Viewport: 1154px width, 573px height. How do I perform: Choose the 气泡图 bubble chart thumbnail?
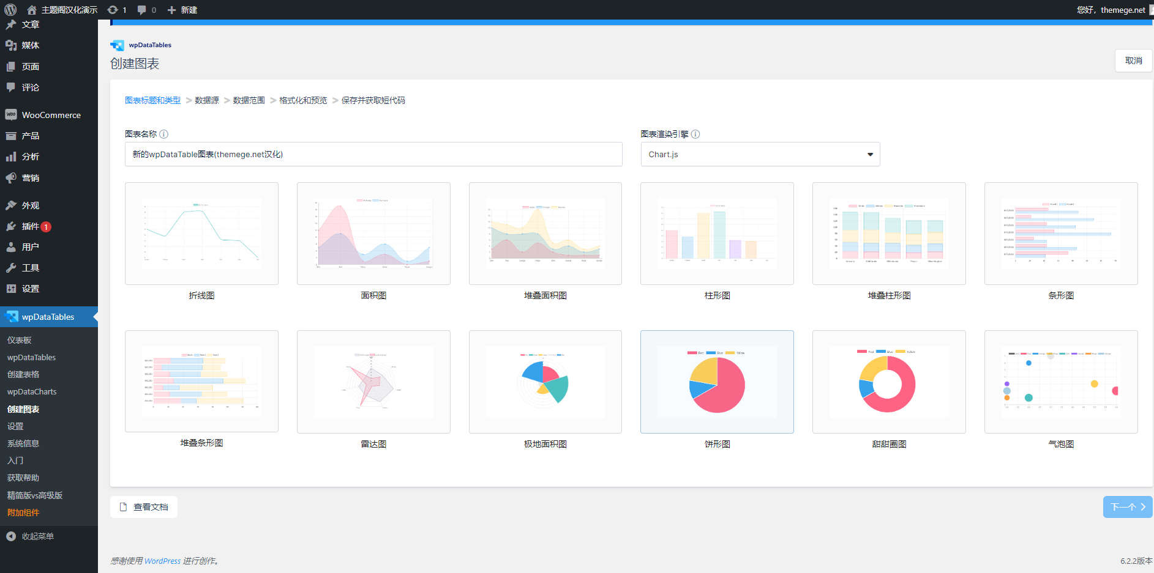[1061, 382]
